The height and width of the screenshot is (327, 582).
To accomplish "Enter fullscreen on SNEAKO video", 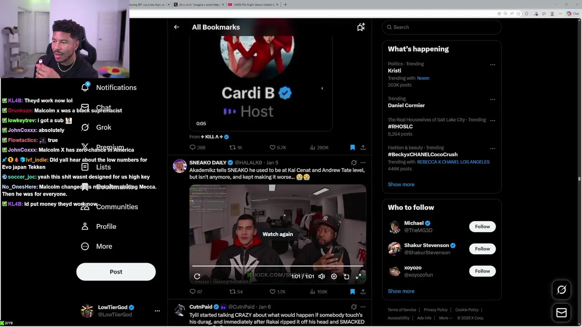I will coord(358,277).
